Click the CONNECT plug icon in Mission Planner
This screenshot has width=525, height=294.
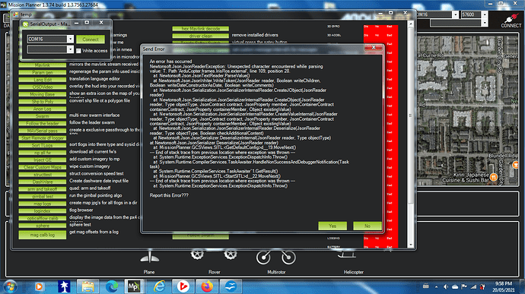coord(511,20)
